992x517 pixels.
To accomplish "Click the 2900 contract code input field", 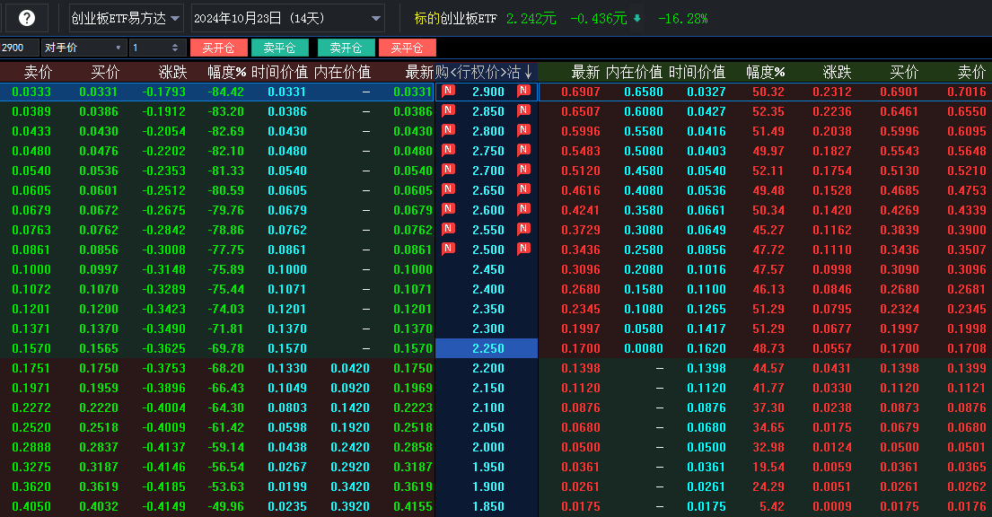I will [x=20, y=48].
